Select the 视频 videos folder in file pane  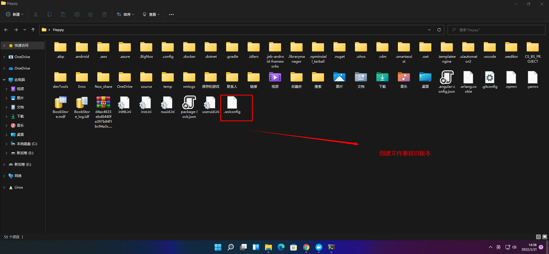(x=275, y=80)
